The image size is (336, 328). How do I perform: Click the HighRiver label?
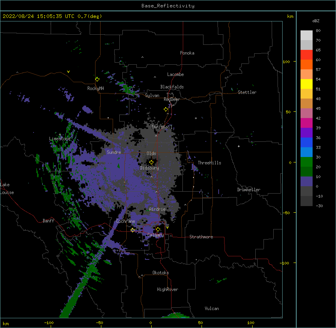tap(168, 289)
